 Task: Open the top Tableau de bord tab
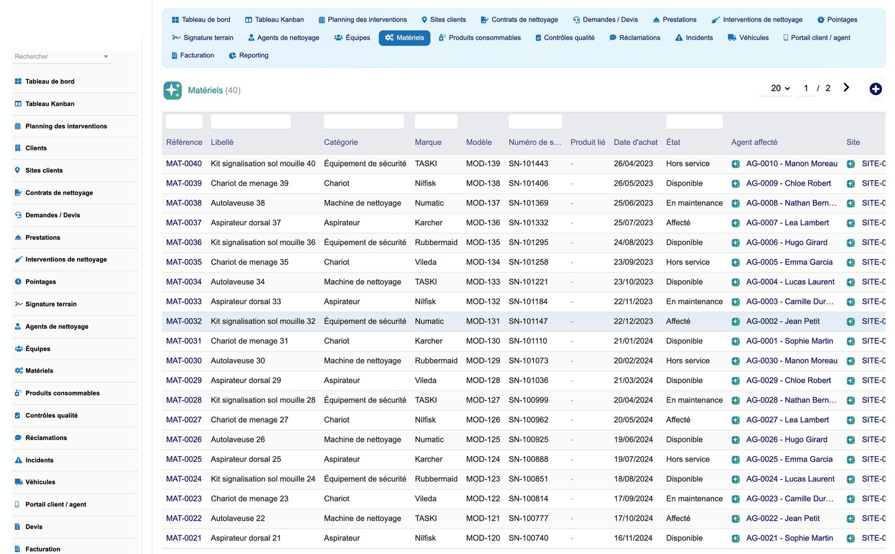point(201,20)
